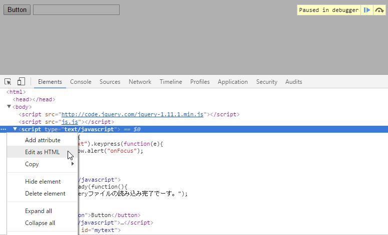Viewport: 388px width, 235px height.
Task: Open the Console tab
Action: tap(81, 82)
